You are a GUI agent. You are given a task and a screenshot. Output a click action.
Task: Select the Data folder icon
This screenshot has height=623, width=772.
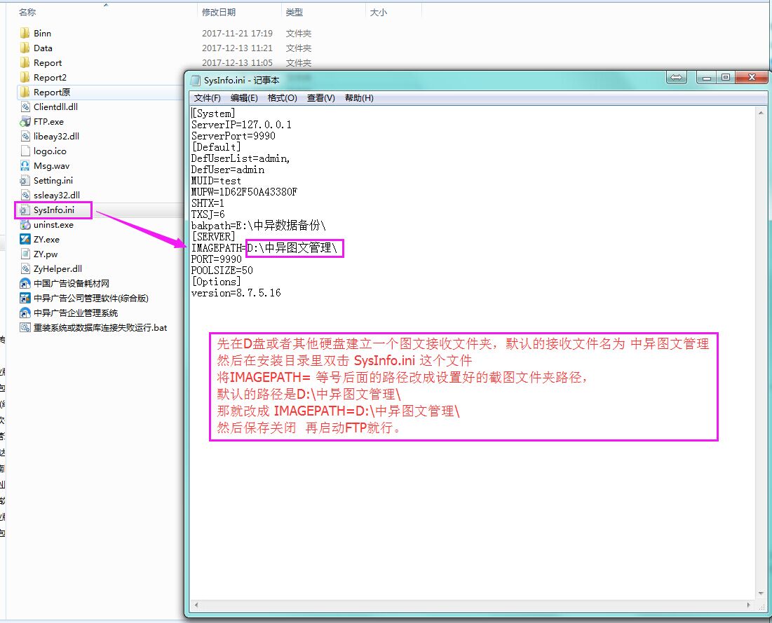pyautogui.click(x=25, y=48)
